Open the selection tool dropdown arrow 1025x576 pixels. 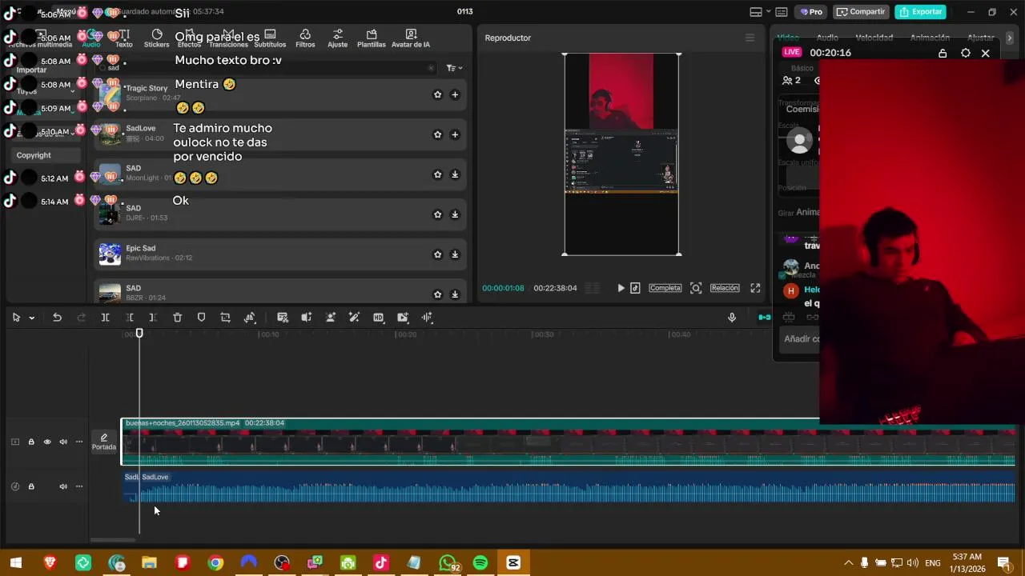31,318
